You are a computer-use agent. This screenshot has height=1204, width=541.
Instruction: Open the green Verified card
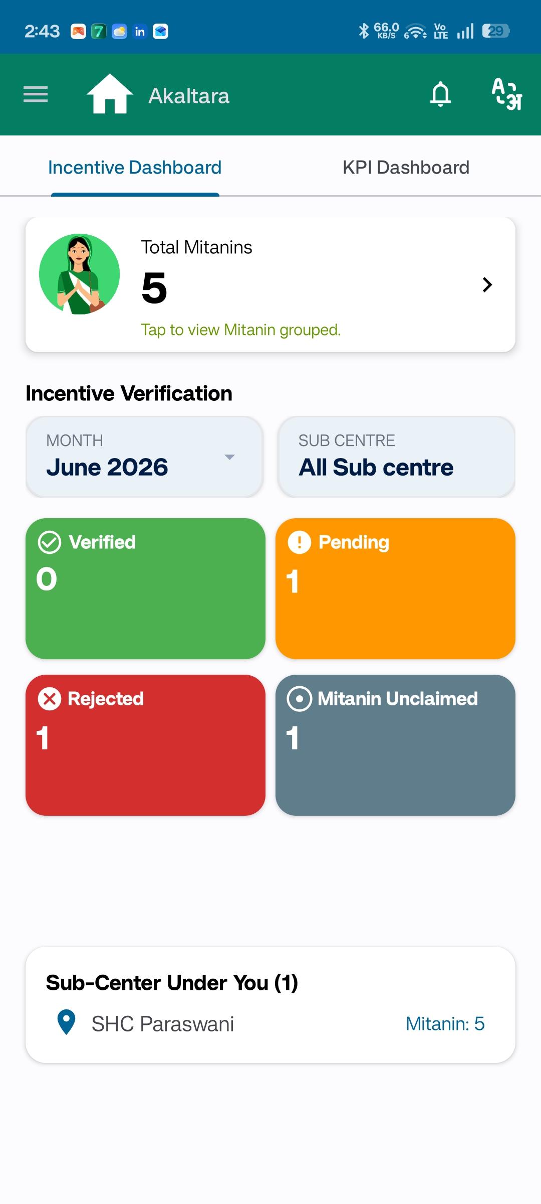[x=145, y=588]
